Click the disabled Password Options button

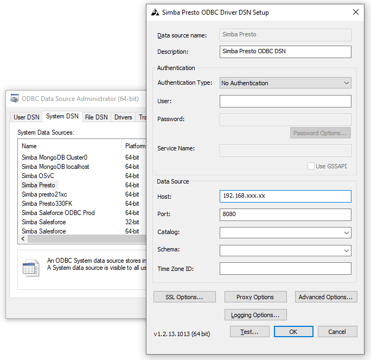[321, 133]
